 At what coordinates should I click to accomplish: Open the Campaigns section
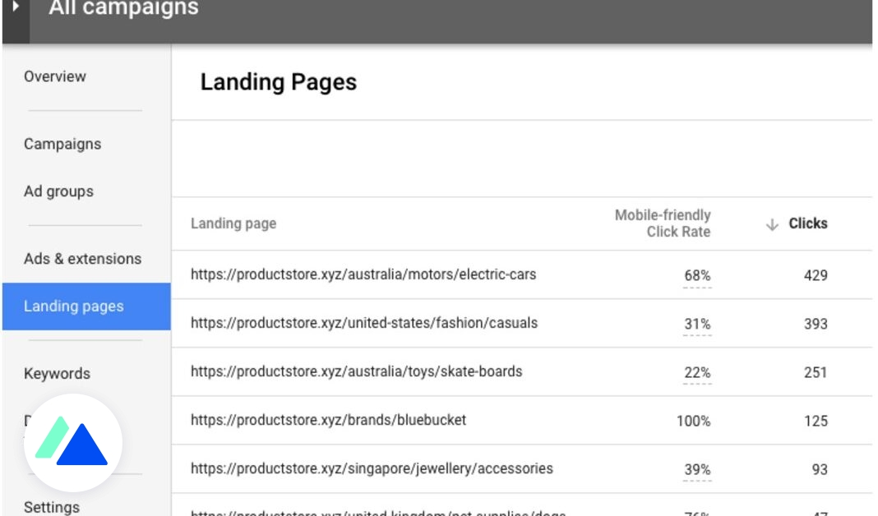(64, 143)
